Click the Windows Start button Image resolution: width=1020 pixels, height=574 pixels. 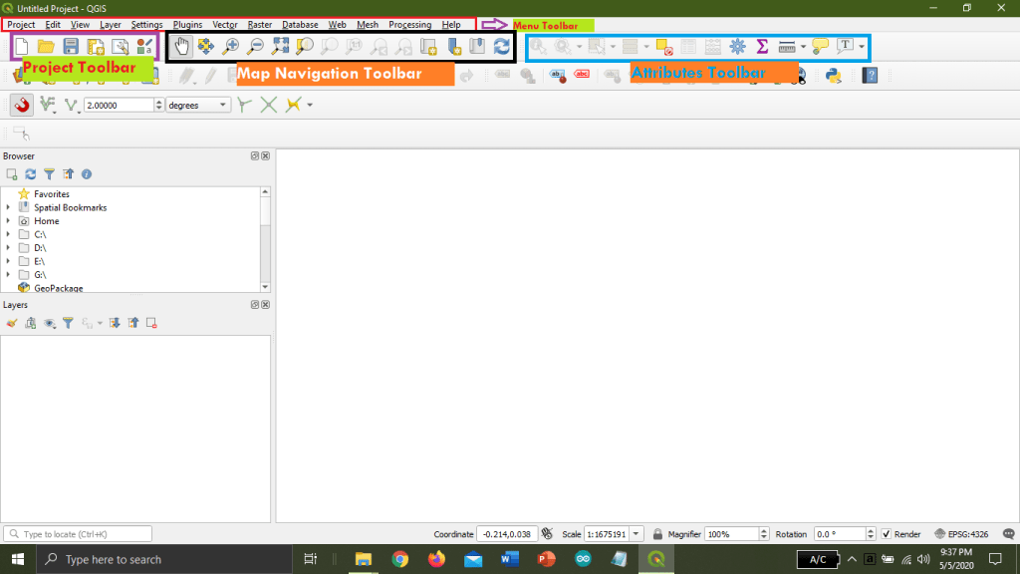[x=18, y=559]
